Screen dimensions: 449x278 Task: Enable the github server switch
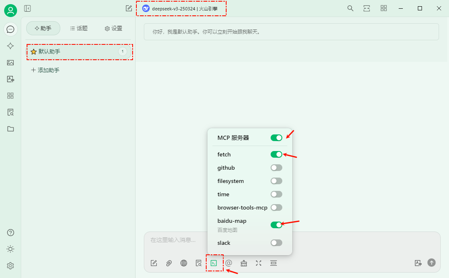click(276, 168)
